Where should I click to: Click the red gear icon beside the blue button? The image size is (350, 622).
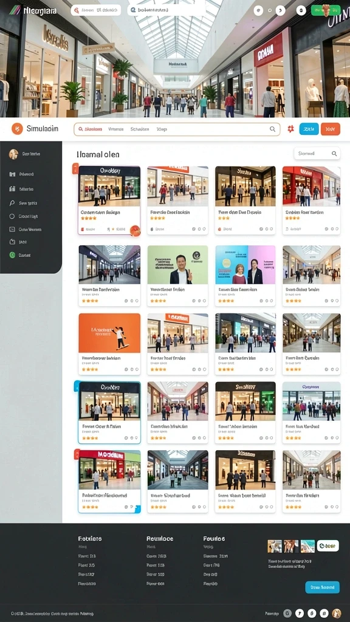click(x=290, y=129)
